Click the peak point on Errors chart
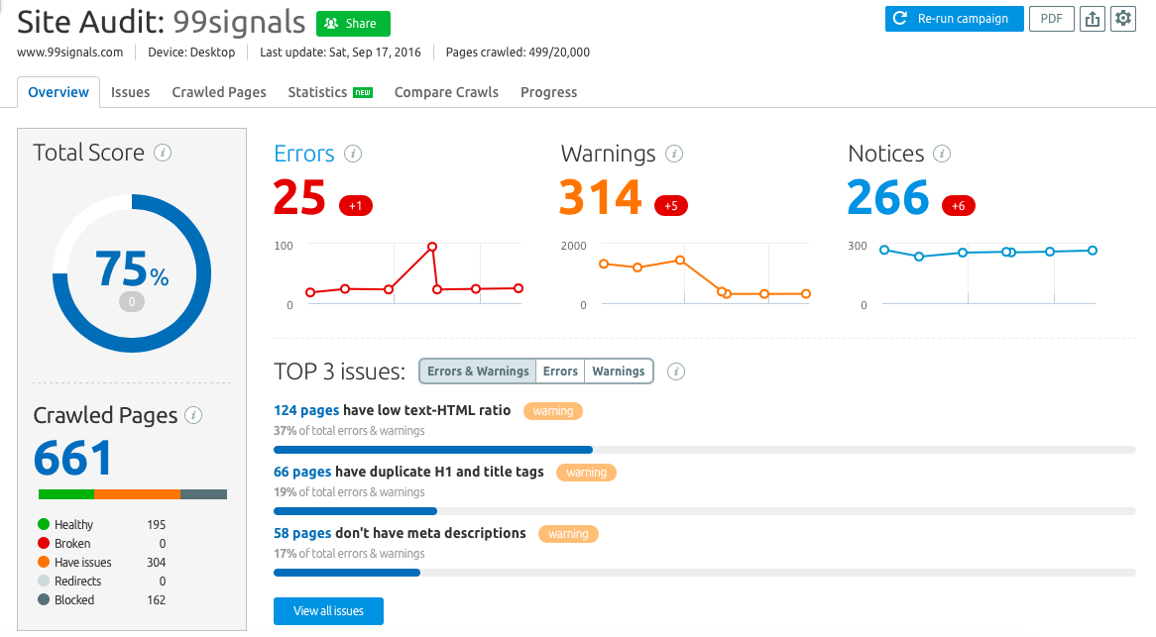Viewport: 1156px width, 637px height. point(432,247)
